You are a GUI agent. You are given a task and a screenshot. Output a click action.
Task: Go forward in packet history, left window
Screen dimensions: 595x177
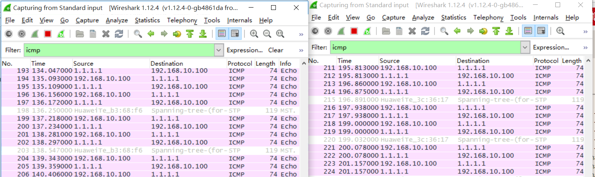[x=164, y=34]
